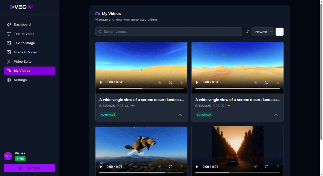The width and height of the screenshot is (323, 176).
Task: Open Text to Video page
Action: (29, 34)
